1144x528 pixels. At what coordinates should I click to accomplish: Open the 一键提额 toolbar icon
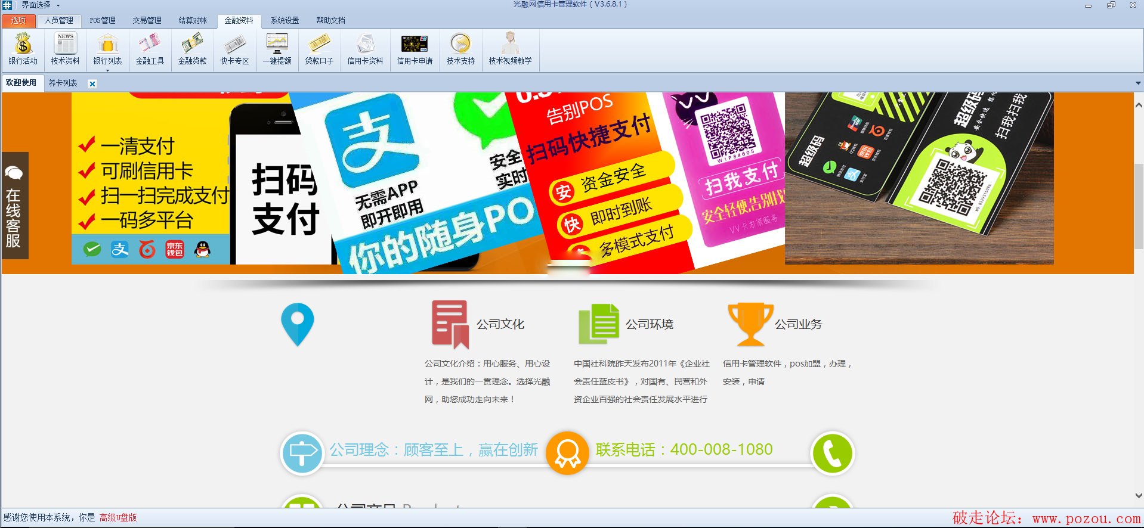[277, 49]
